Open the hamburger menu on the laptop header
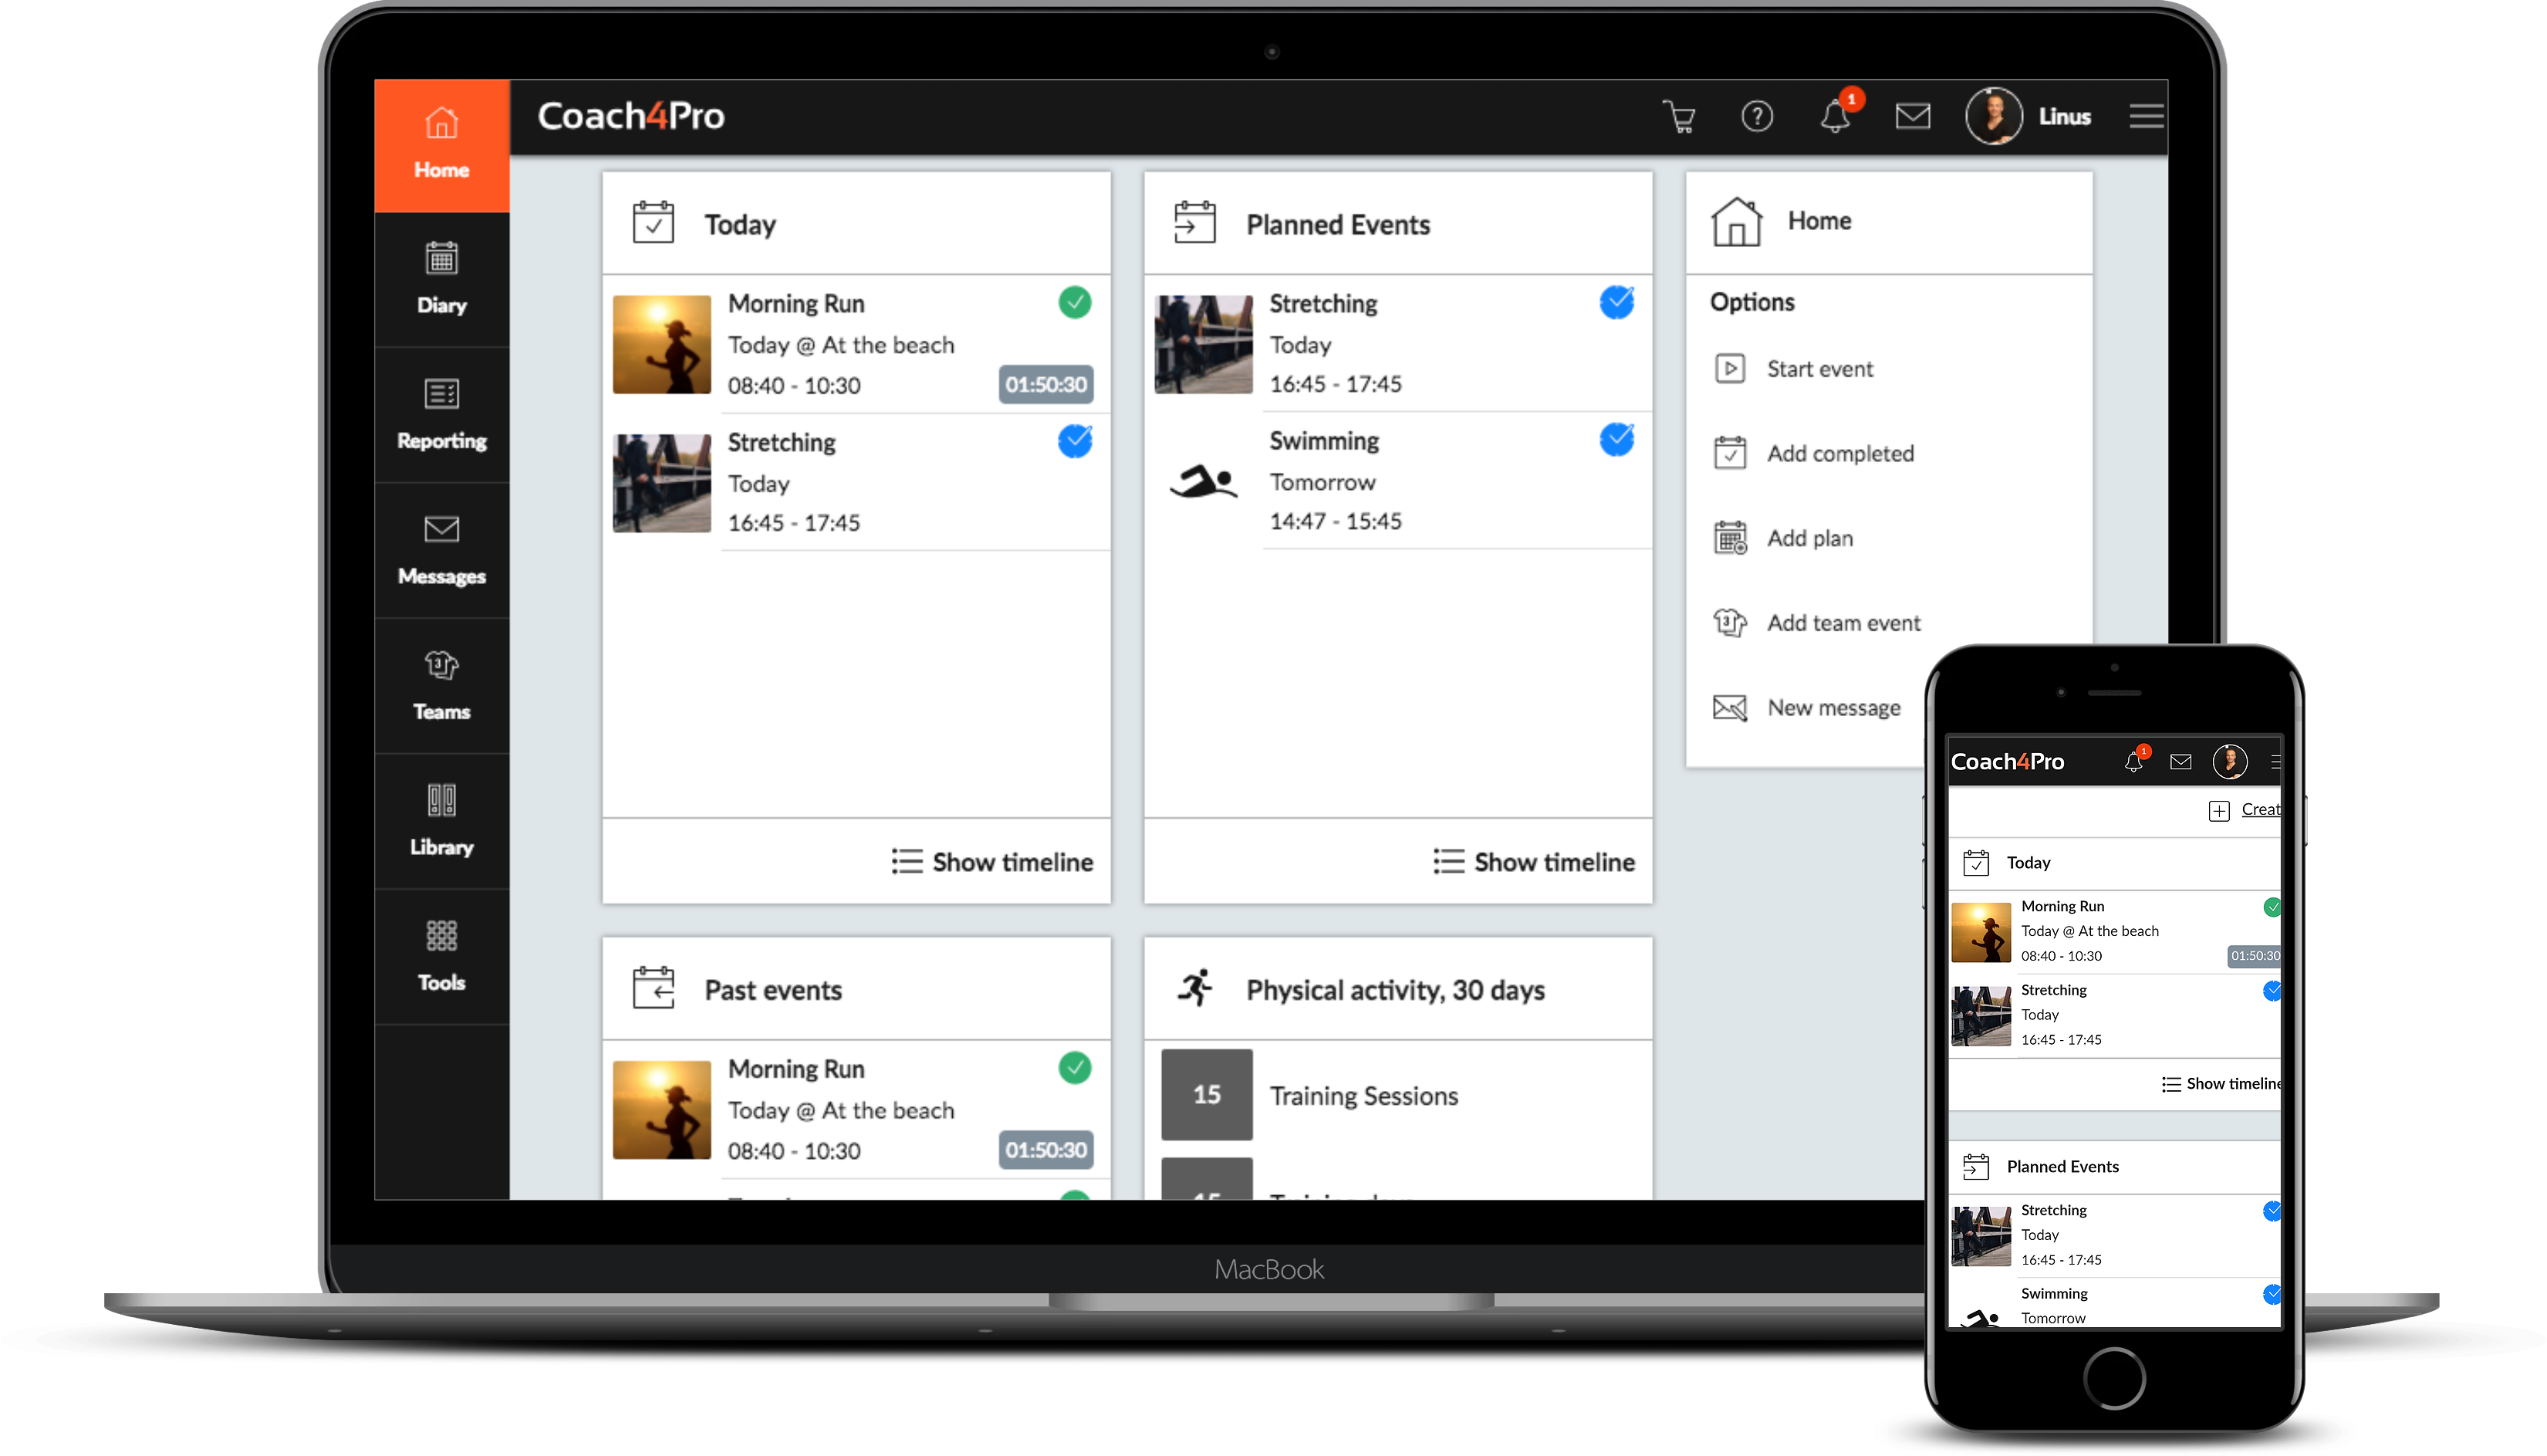The height and width of the screenshot is (1456, 2547). click(x=2146, y=117)
